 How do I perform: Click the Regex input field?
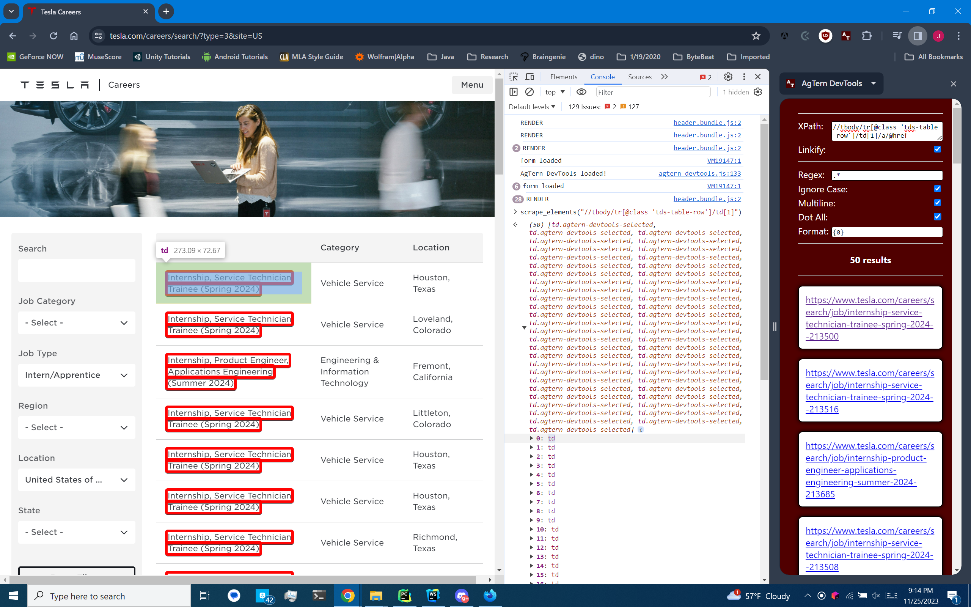(x=887, y=175)
